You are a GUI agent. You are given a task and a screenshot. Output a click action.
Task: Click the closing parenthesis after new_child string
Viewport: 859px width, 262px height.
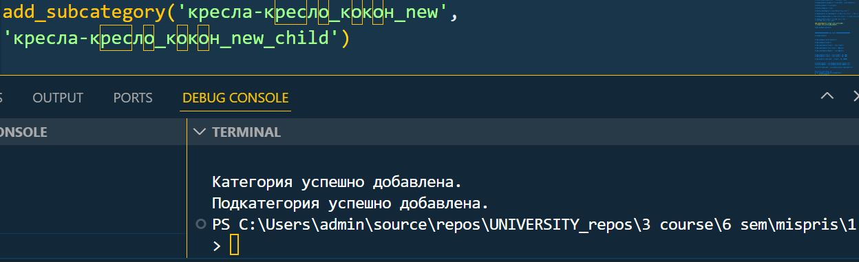tap(346, 38)
